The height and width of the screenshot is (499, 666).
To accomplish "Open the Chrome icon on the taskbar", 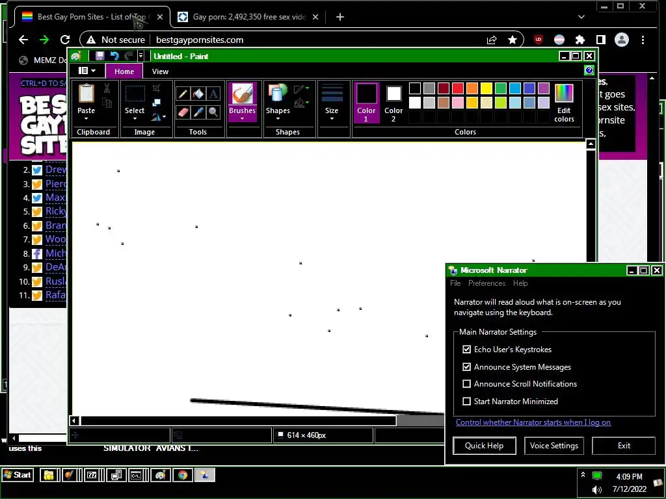I will (x=183, y=475).
